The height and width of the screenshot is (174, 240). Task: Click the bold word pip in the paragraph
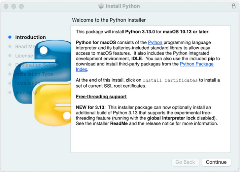point(211,59)
